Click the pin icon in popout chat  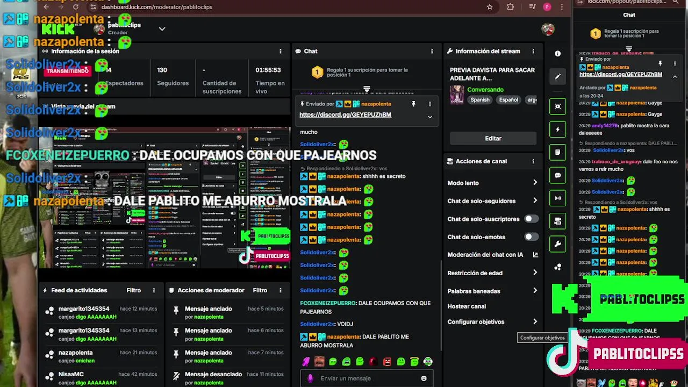point(660,64)
